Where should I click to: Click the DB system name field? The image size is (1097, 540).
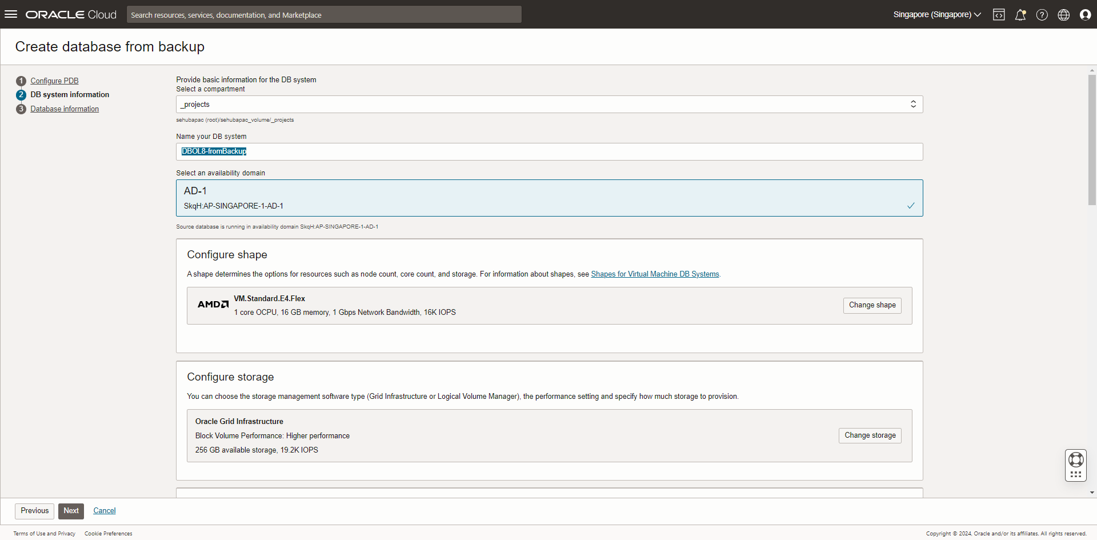[x=549, y=151]
